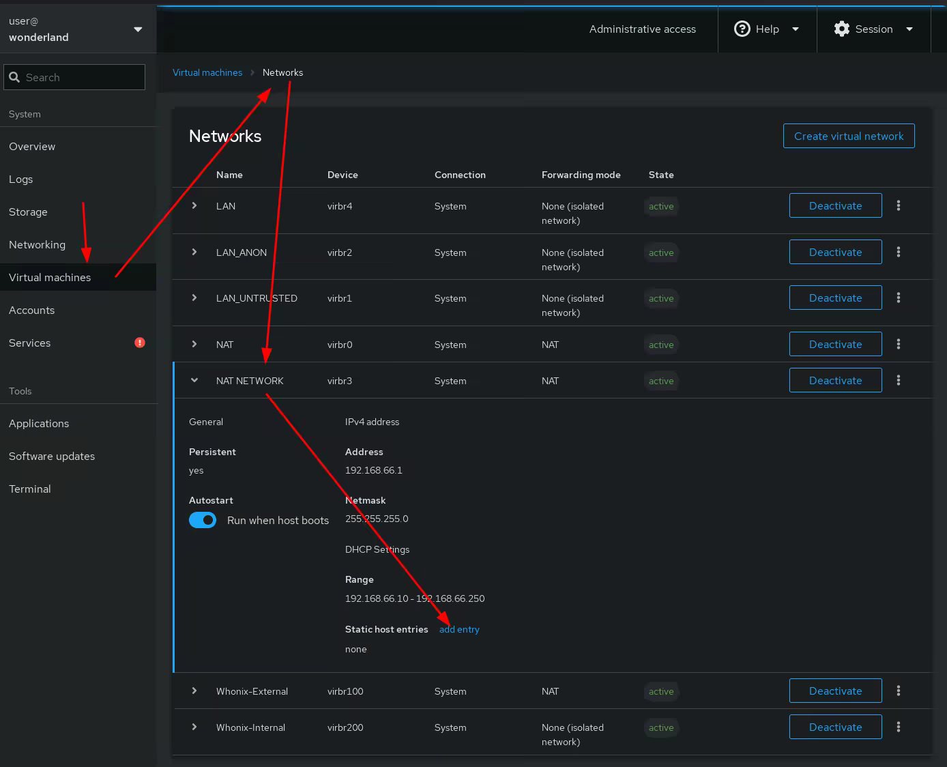Collapse the NAT NETWORK row
The image size is (947, 767).
click(x=194, y=380)
